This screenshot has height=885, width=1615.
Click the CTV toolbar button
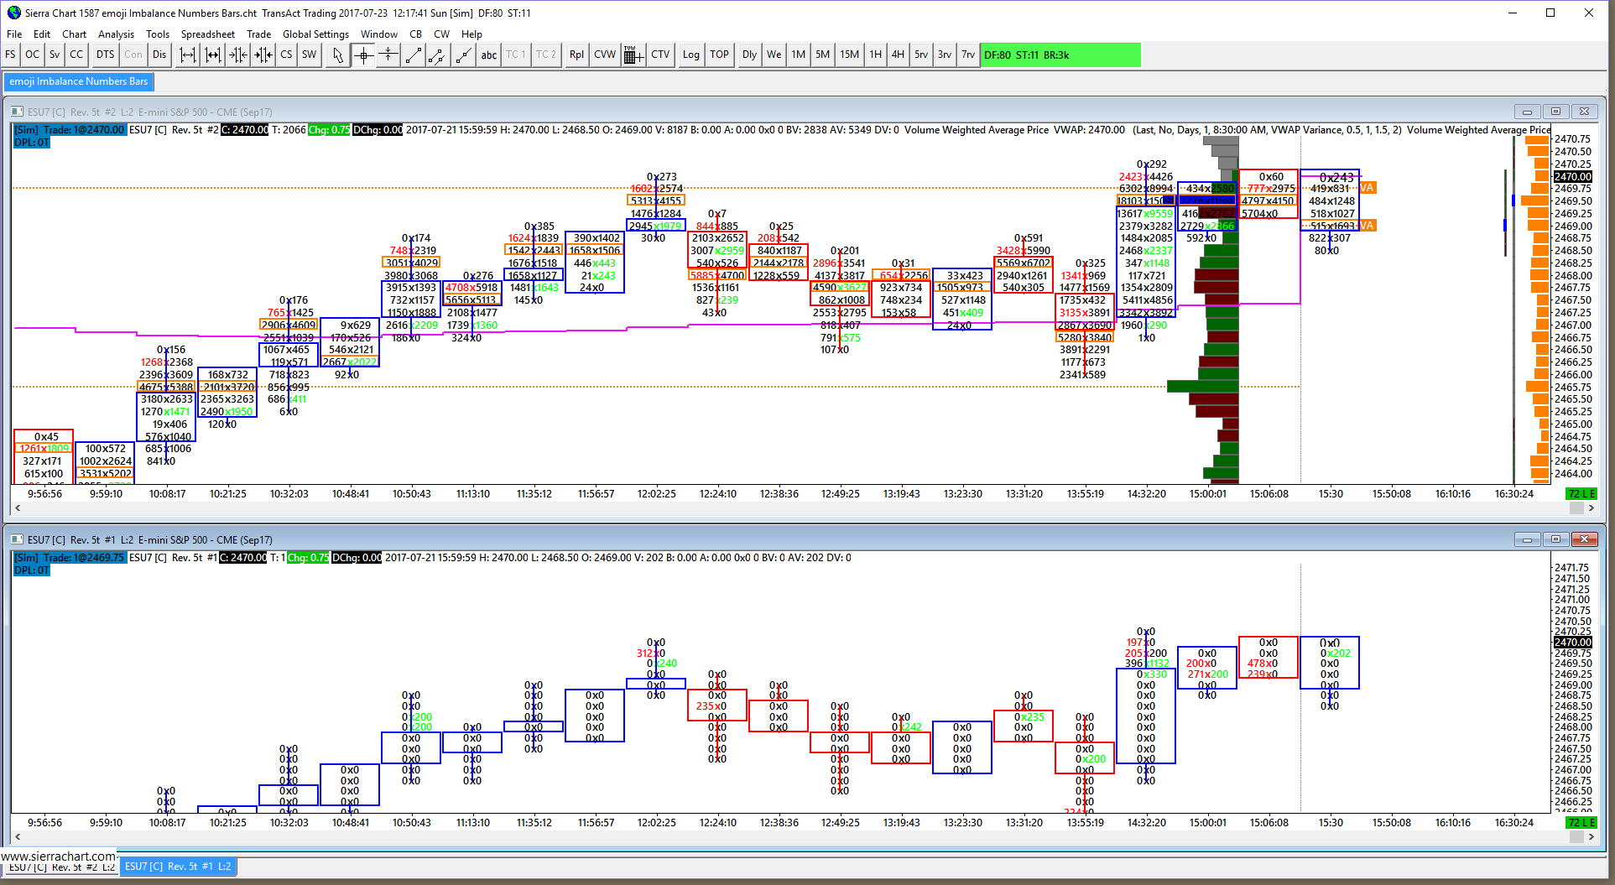coord(660,55)
